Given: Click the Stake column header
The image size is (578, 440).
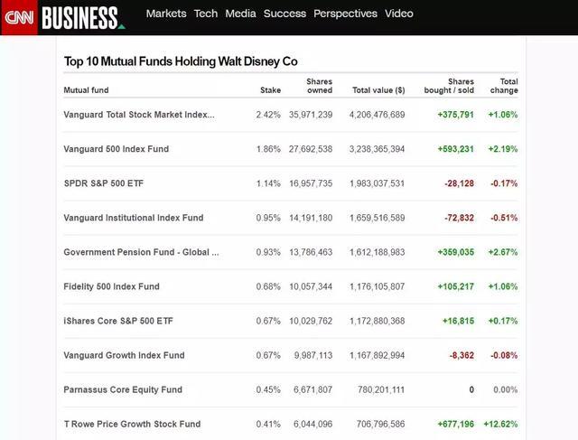Looking at the screenshot, I should [270, 90].
